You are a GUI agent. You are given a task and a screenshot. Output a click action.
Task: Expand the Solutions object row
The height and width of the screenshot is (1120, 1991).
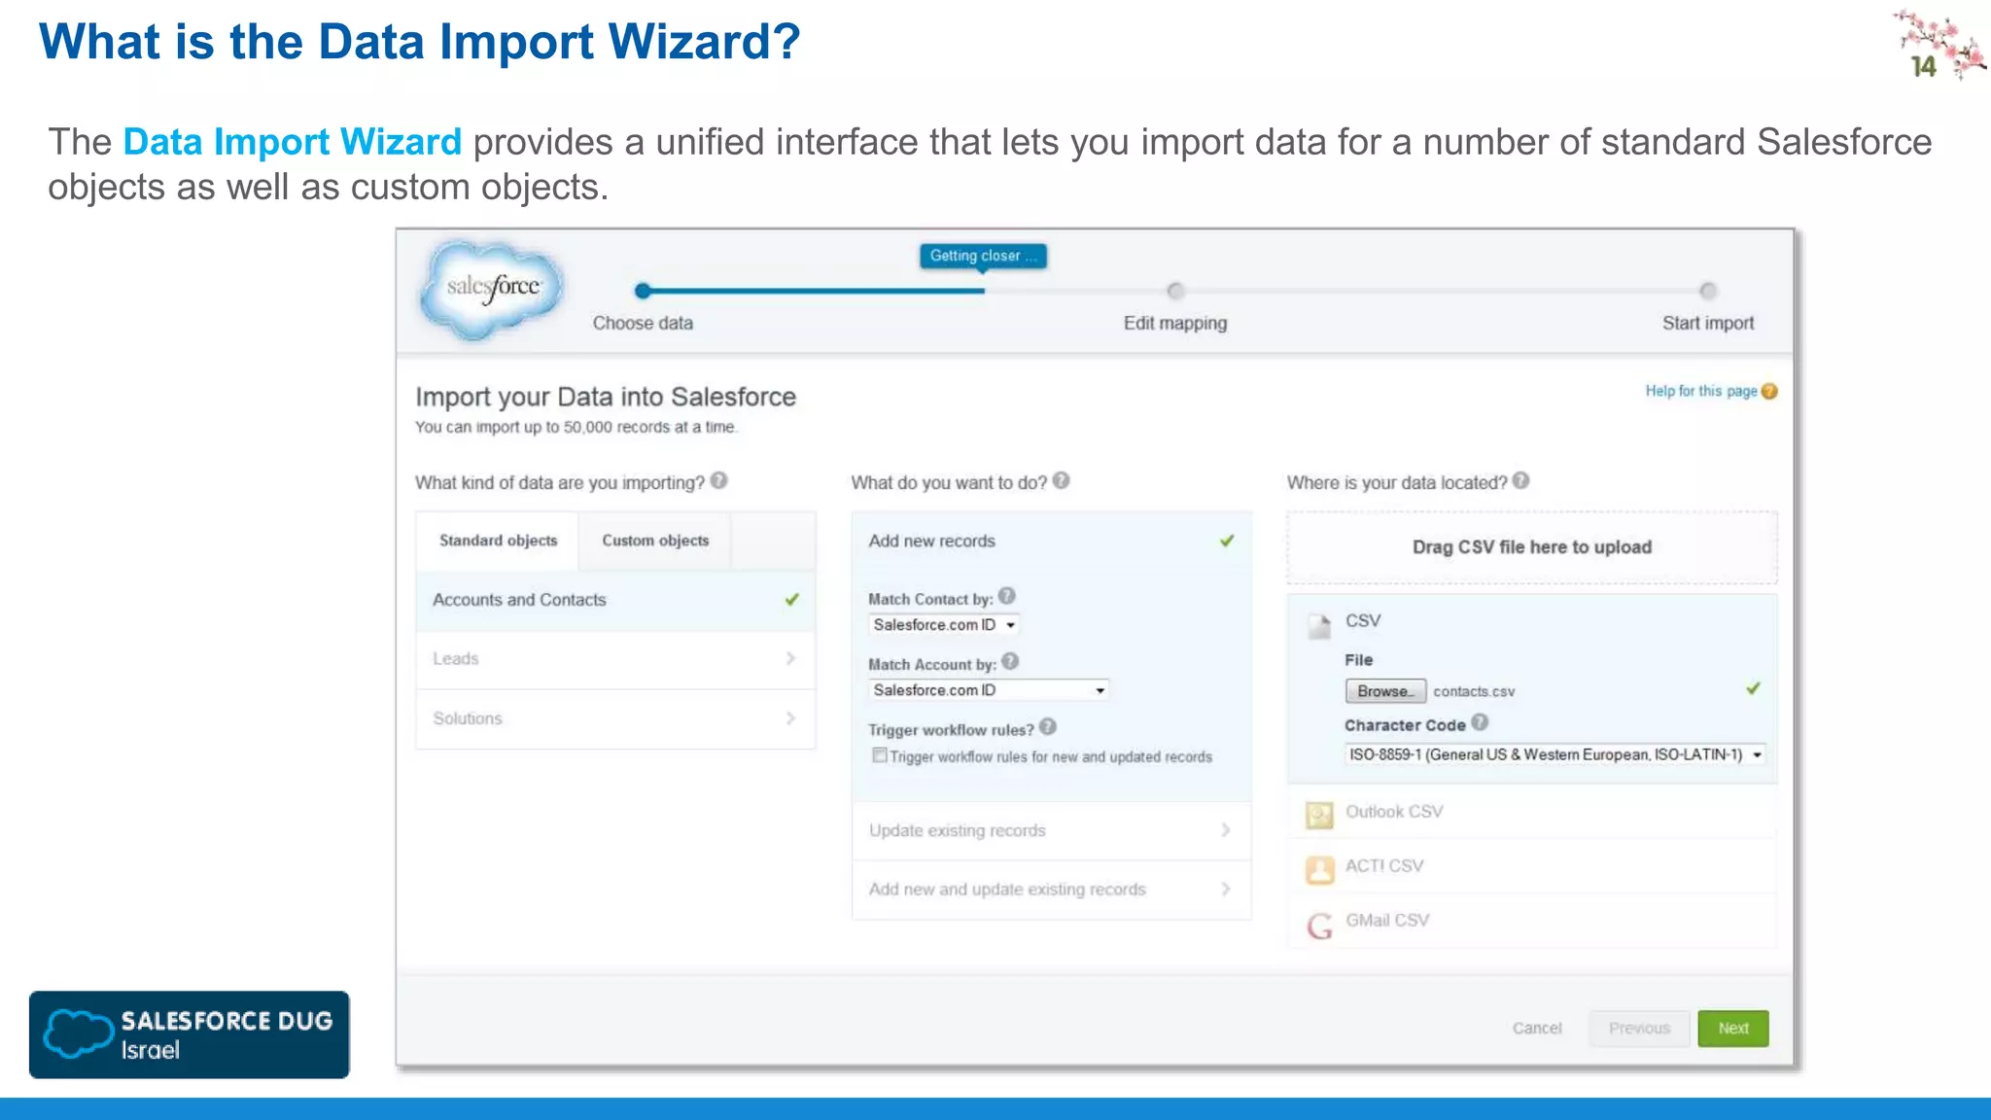tap(615, 718)
